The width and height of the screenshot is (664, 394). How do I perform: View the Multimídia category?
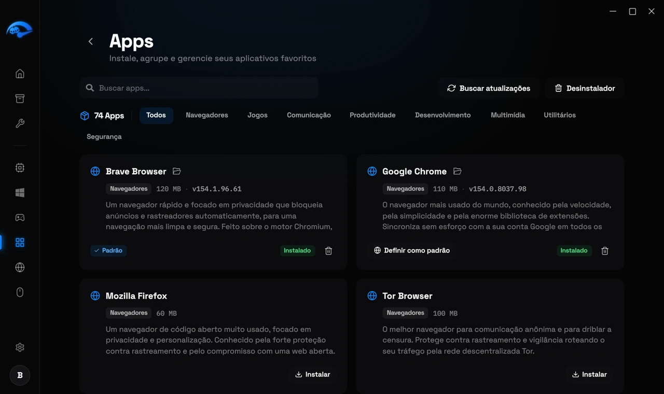tap(508, 115)
